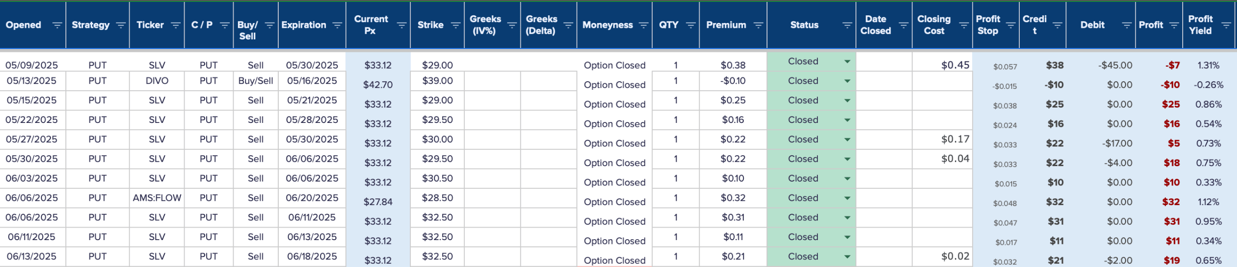Select the AMS:FLOW ticker cell
1237x267 pixels.
157,198
